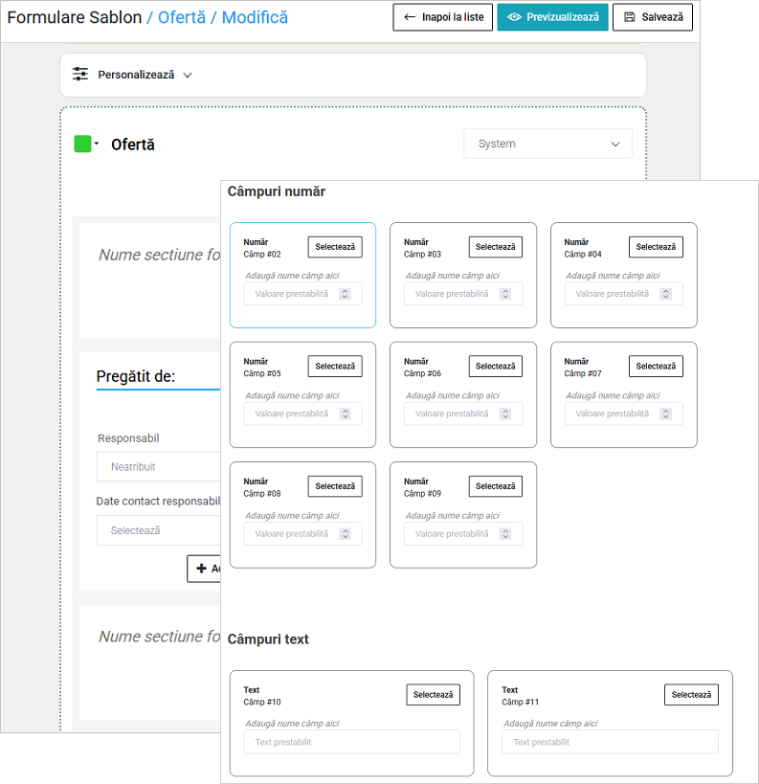The height and width of the screenshot is (784, 759).
Task: Open the green color picker beside Ofertă
Action: [x=86, y=145]
